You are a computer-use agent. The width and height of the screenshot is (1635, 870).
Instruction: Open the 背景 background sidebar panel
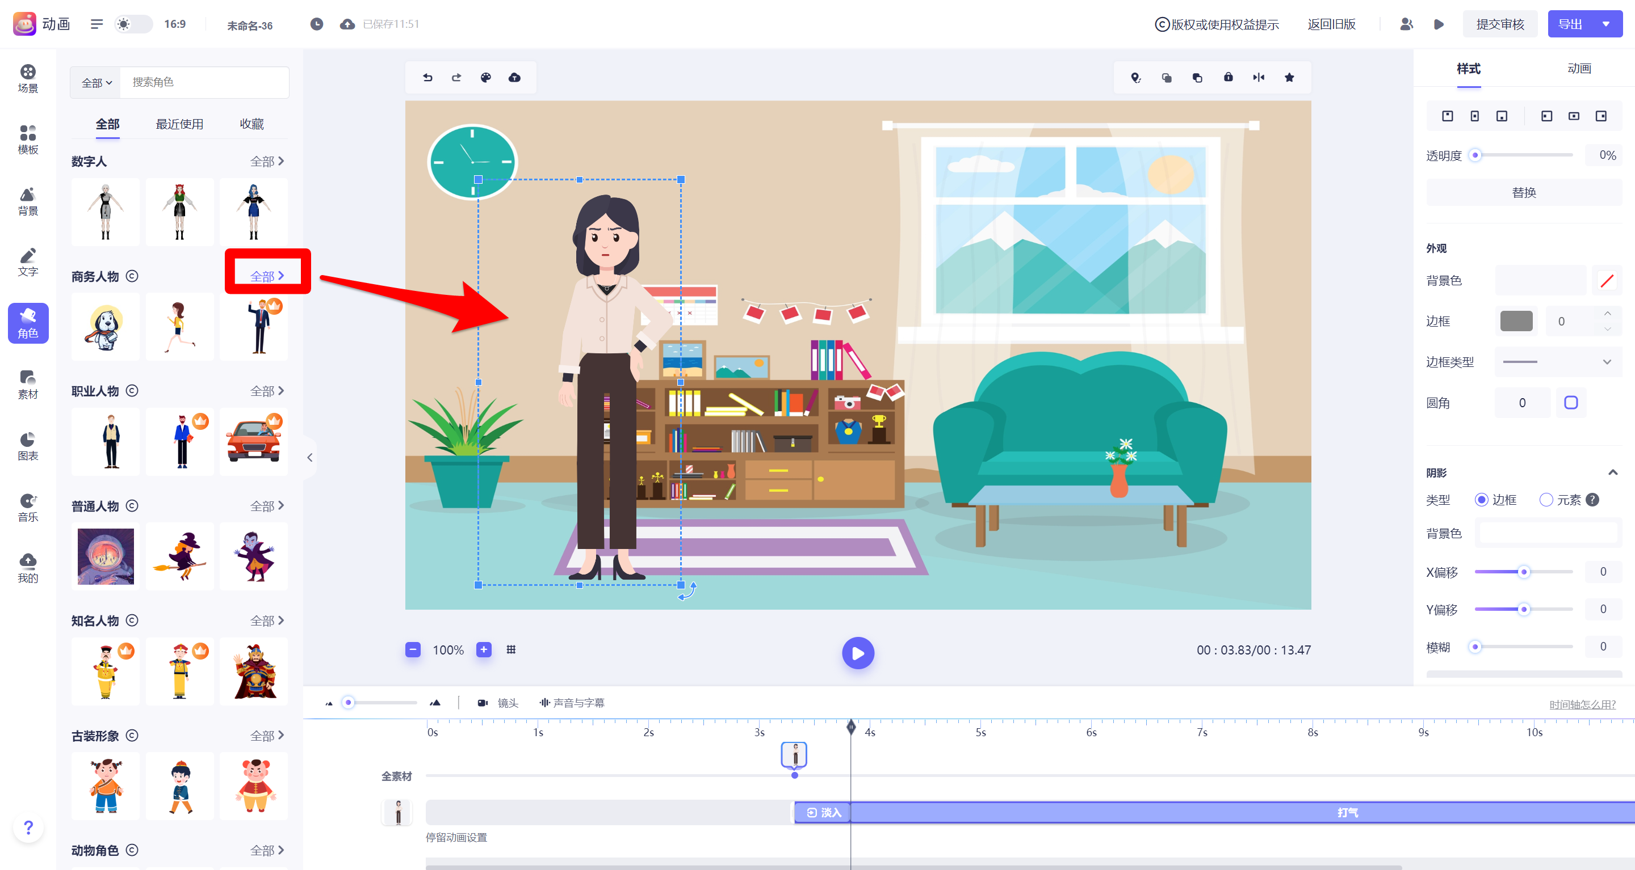click(28, 201)
